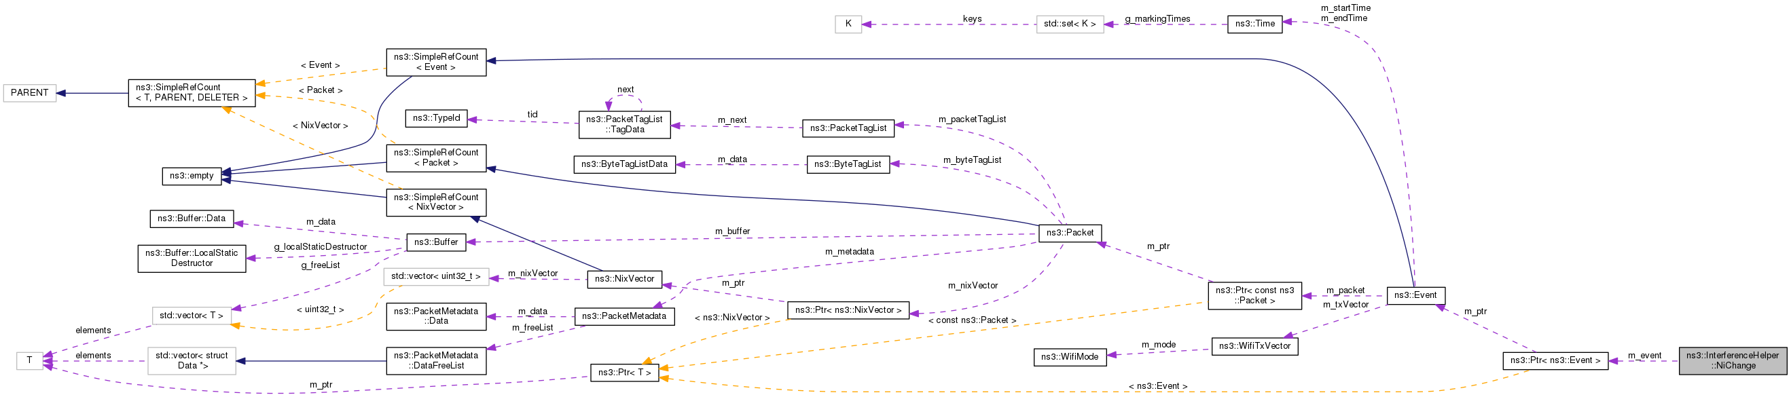Click the ns3::Buffer::Data node

pyautogui.click(x=192, y=219)
